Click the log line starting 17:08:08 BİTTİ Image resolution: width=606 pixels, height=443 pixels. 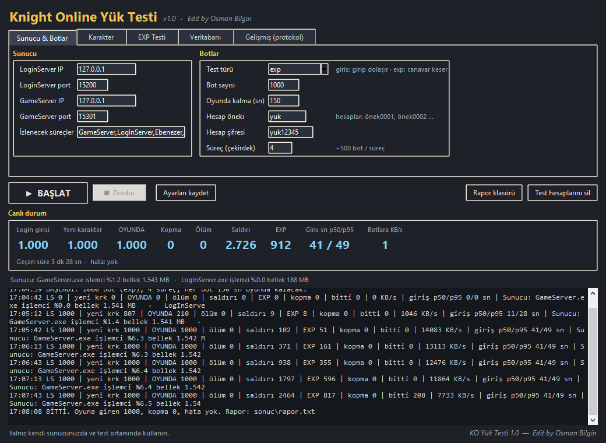click(163, 412)
